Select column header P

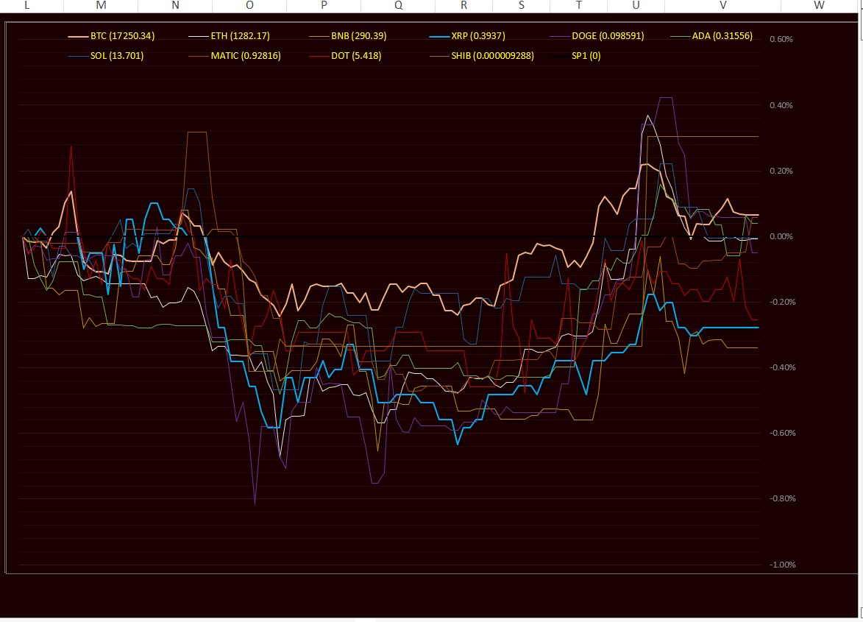pyautogui.click(x=324, y=5)
